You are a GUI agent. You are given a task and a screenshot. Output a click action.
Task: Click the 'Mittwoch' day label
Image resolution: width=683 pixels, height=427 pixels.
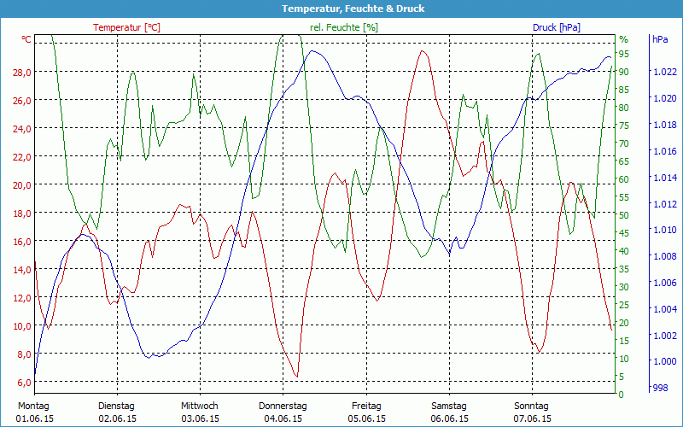(x=200, y=407)
